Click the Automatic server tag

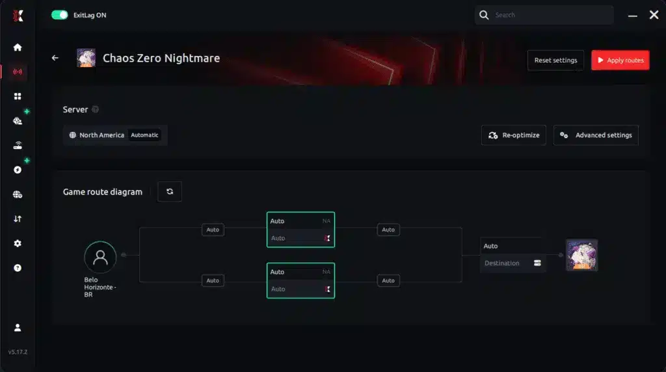144,135
